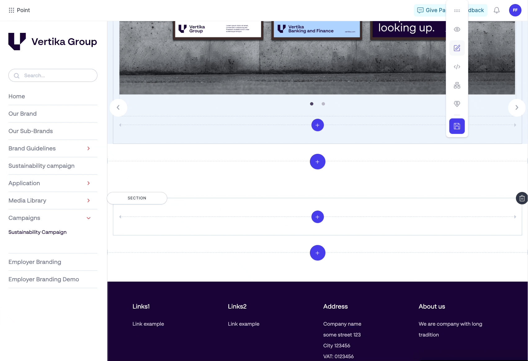Viewport: 528px width, 361px height.
Task: Save the page with floppy disk icon
Action: click(457, 126)
